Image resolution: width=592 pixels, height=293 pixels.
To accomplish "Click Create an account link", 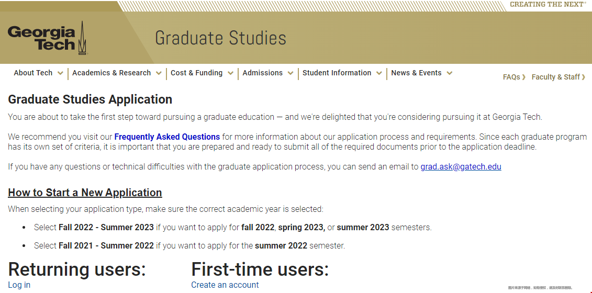I will [x=225, y=285].
